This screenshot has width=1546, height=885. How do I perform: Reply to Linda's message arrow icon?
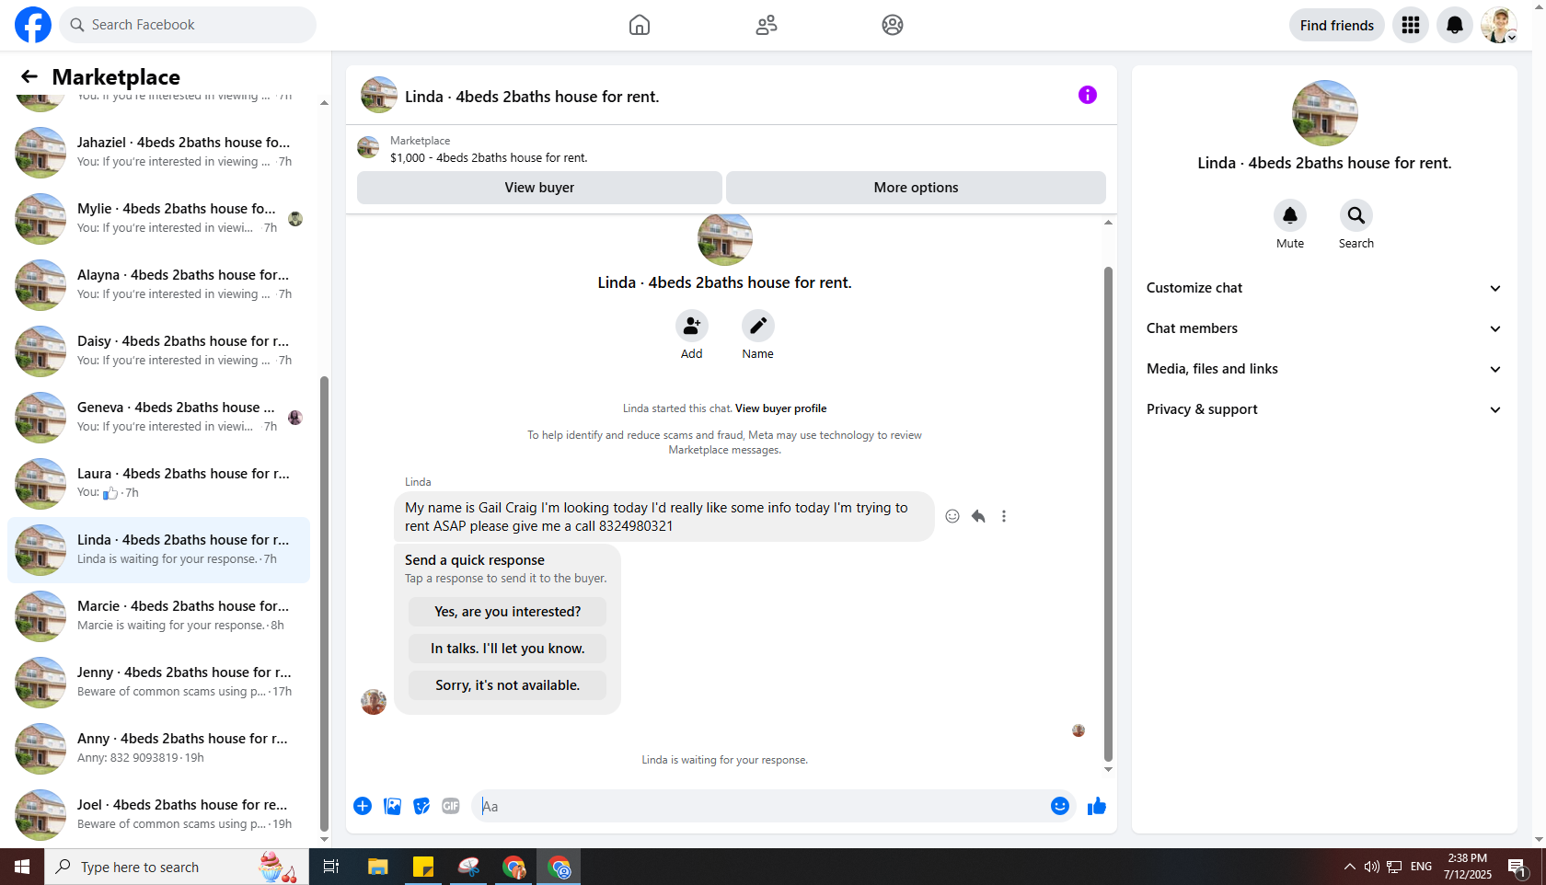[978, 516]
